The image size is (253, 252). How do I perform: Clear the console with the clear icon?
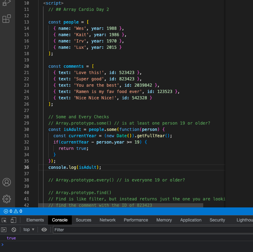click(14, 230)
